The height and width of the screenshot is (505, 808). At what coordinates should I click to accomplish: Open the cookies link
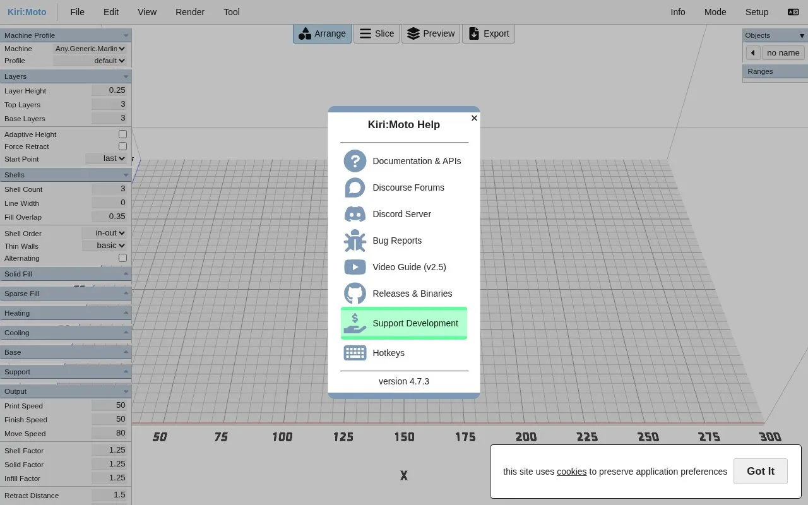pyautogui.click(x=572, y=472)
